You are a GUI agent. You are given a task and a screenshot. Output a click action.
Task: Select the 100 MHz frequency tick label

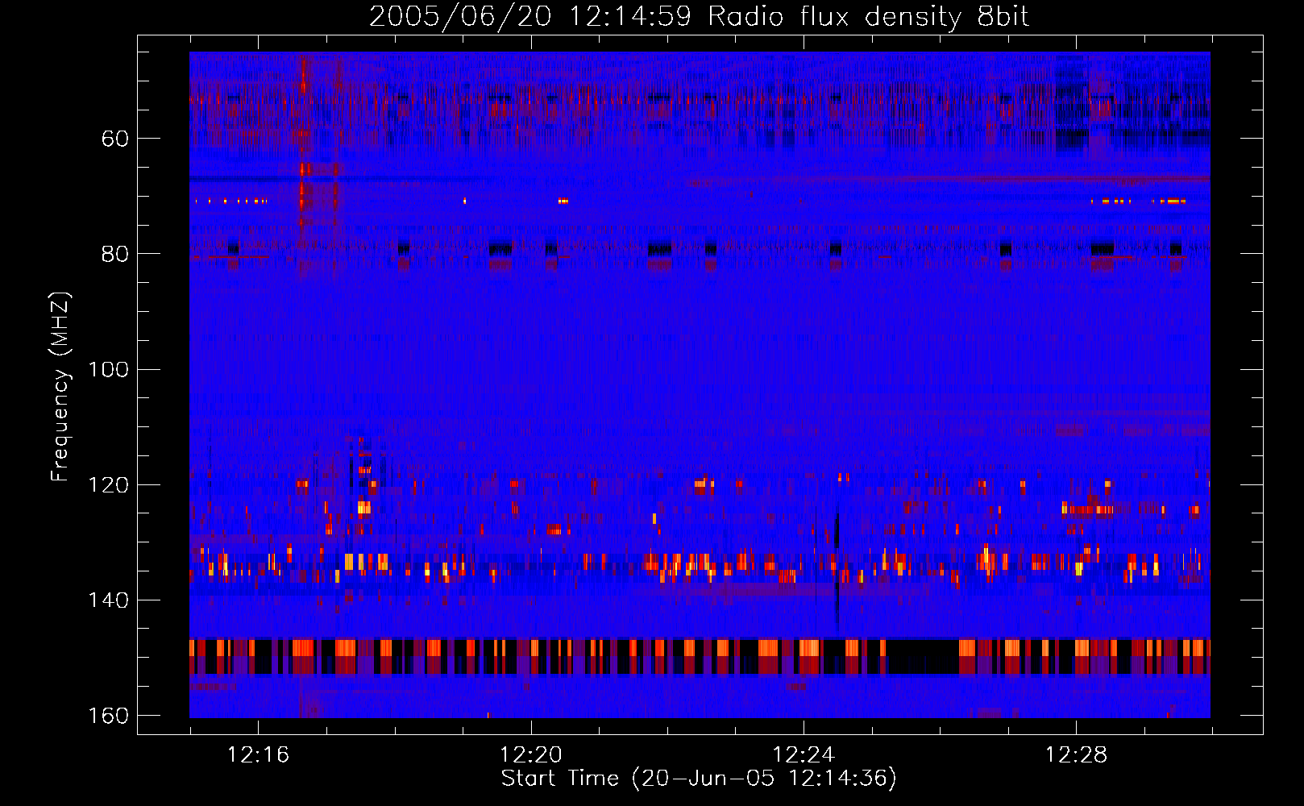coord(109,370)
